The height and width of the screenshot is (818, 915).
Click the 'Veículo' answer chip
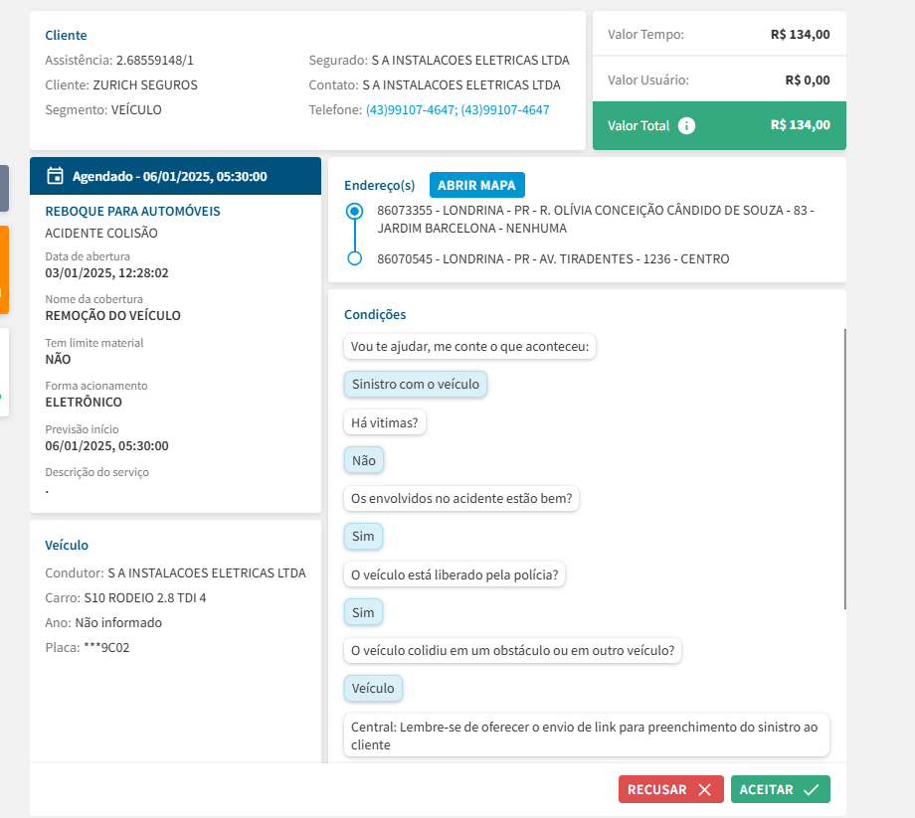tap(373, 688)
